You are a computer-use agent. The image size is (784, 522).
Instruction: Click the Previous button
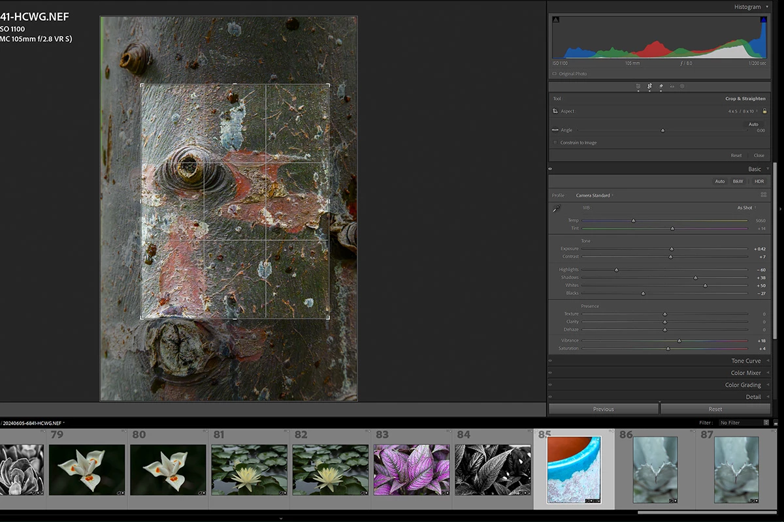coord(603,409)
